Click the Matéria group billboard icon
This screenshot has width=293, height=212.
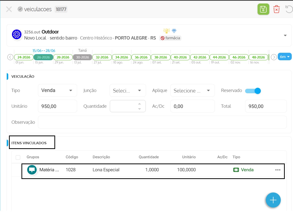coord(32,170)
